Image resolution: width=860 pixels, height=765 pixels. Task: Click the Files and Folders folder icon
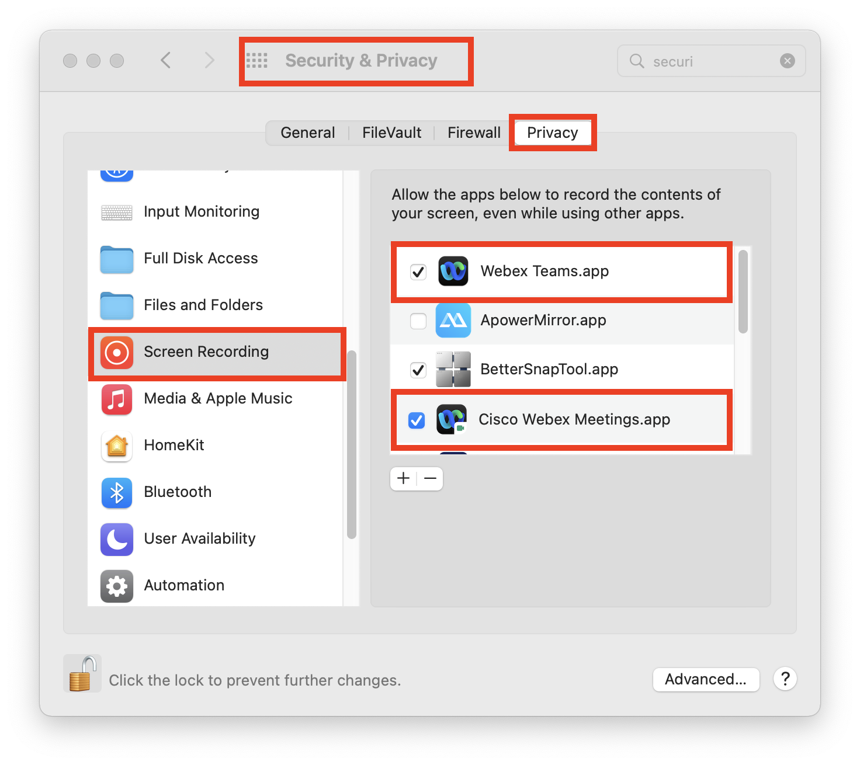[x=117, y=305]
